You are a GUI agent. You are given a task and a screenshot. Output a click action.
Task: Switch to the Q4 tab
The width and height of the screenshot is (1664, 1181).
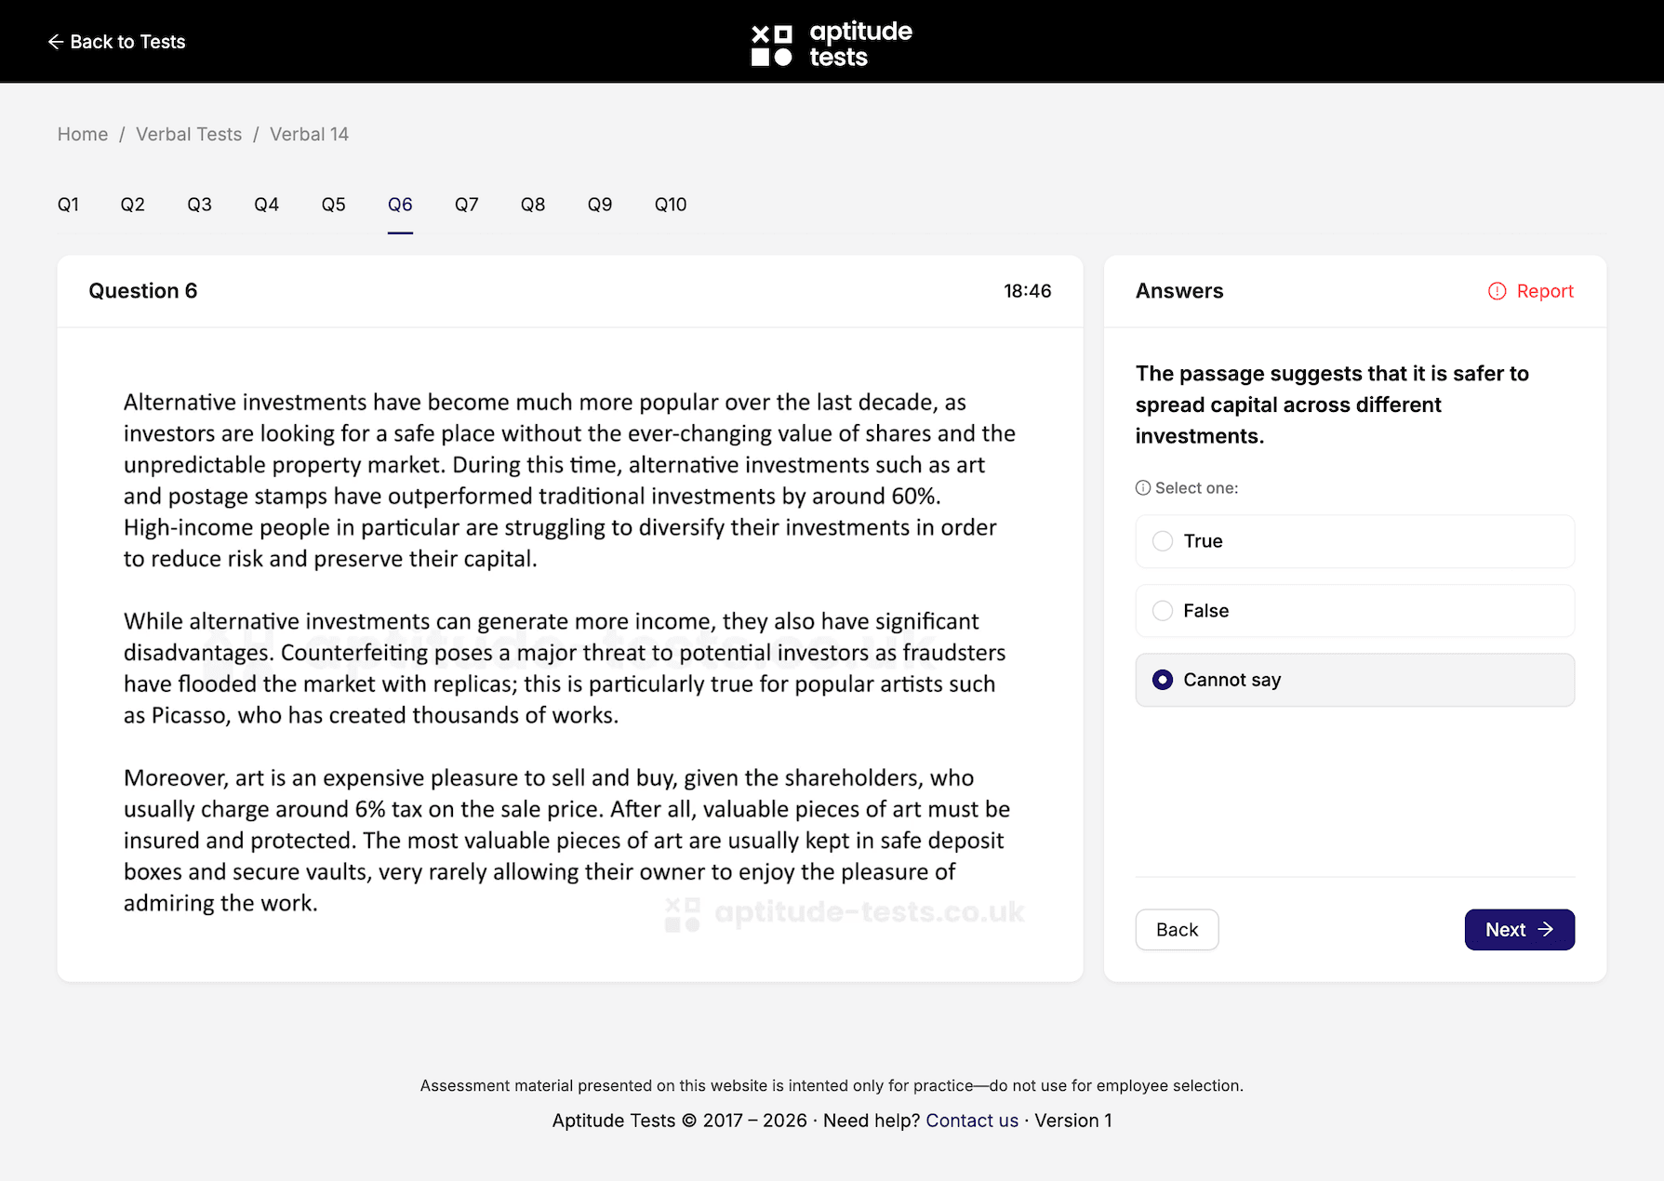click(x=266, y=205)
